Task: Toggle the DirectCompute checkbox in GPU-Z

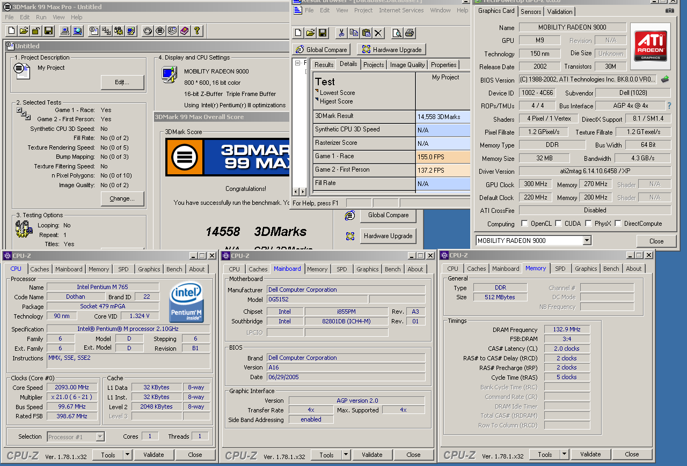Action: 618,224
